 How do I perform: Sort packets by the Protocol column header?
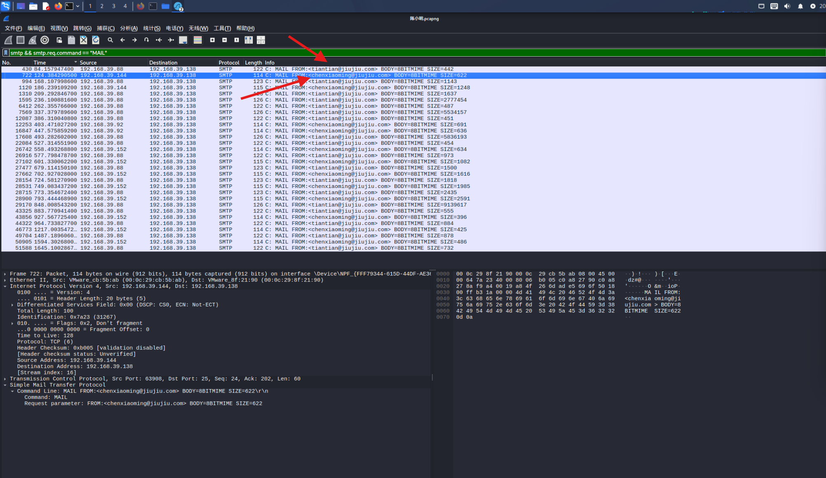(x=230, y=63)
